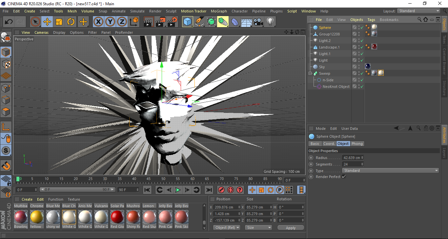The image size is (448, 239).
Task: Click the Spline Pen tool icon
Action: click(x=199, y=22)
